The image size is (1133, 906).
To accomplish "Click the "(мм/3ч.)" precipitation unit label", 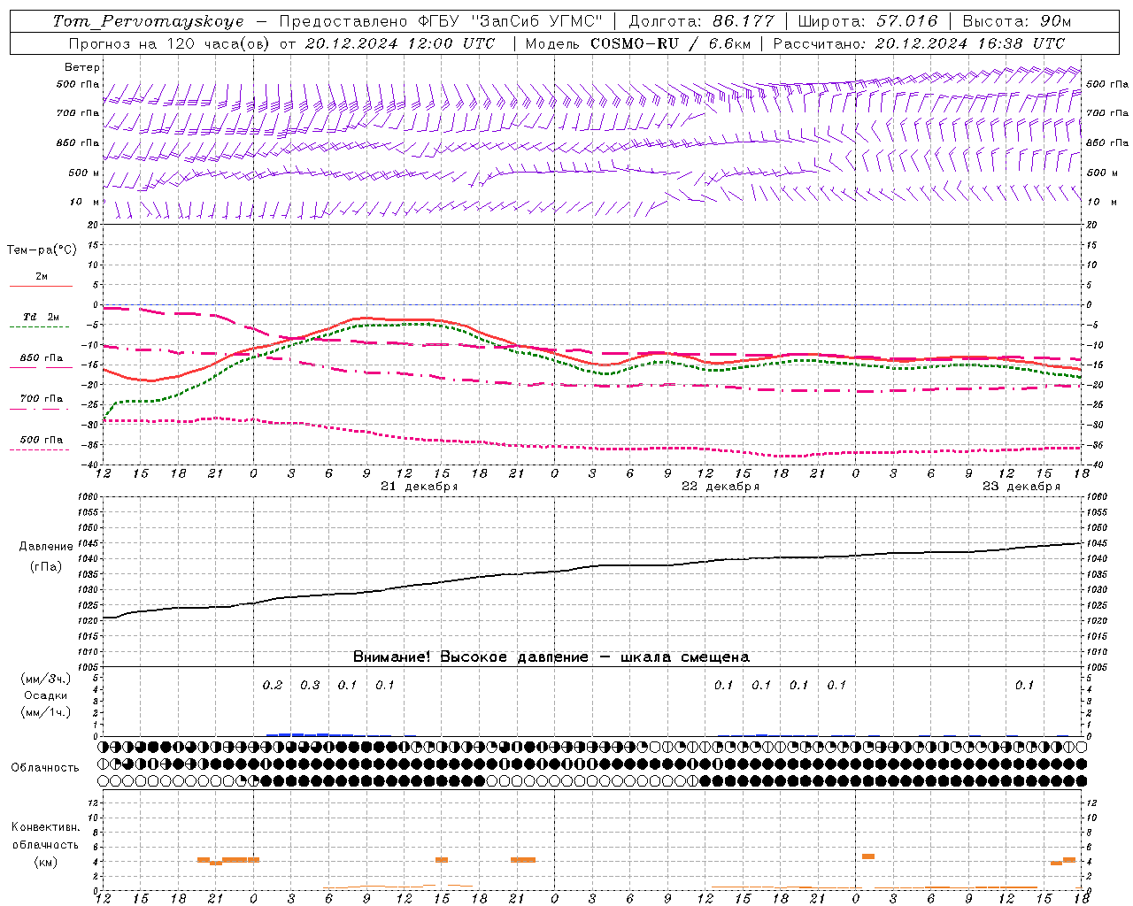I will [46, 679].
